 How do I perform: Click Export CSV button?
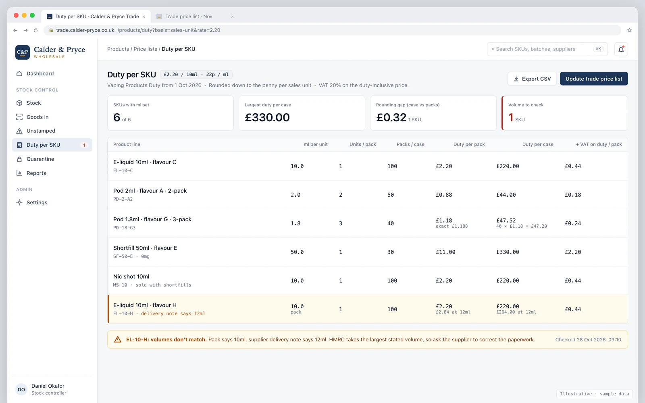click(x=532, y=79)
